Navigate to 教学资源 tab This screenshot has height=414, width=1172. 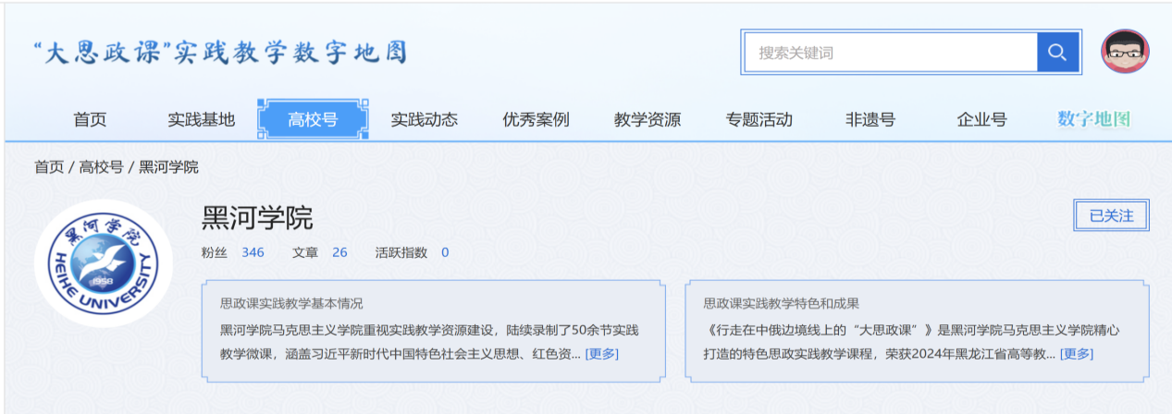pyautogui.click(x=647, y=119)
